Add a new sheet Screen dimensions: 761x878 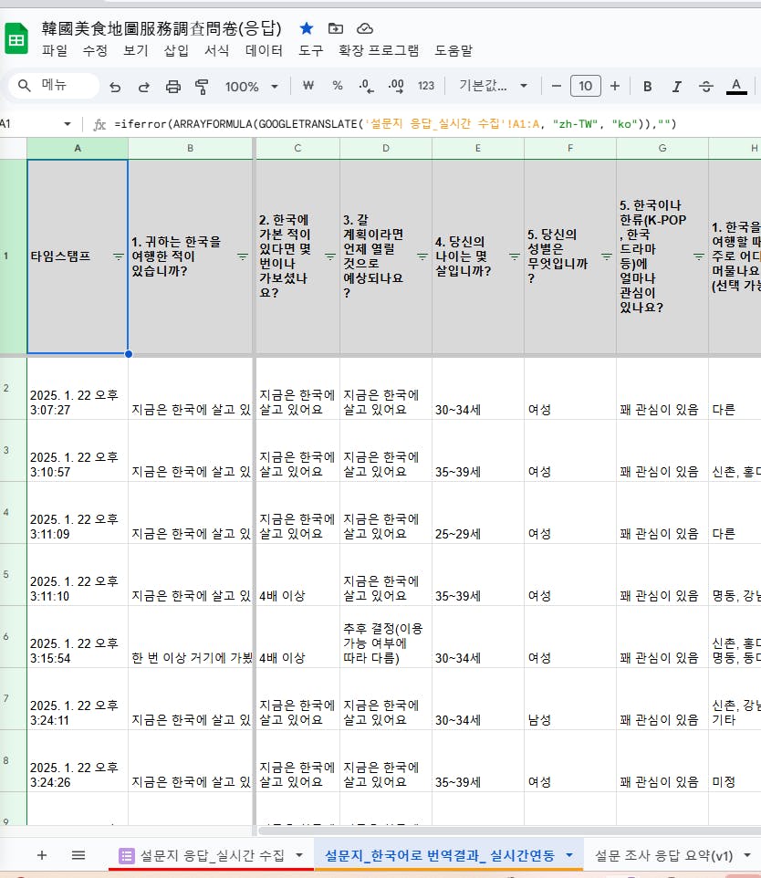coord(41,855)
